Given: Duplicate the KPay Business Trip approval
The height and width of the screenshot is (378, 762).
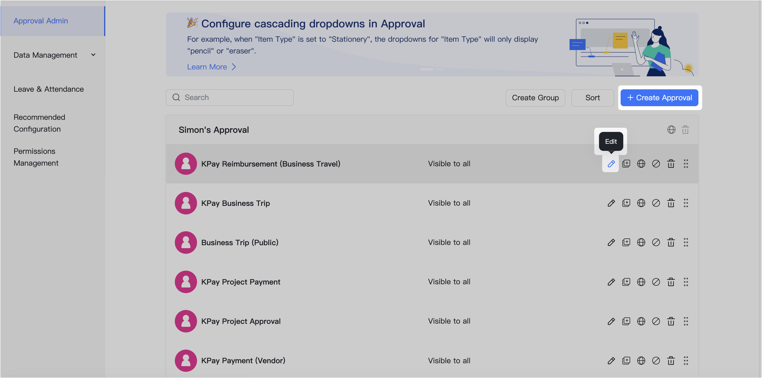Looking at the screenshot, I should tap(627, 203).
